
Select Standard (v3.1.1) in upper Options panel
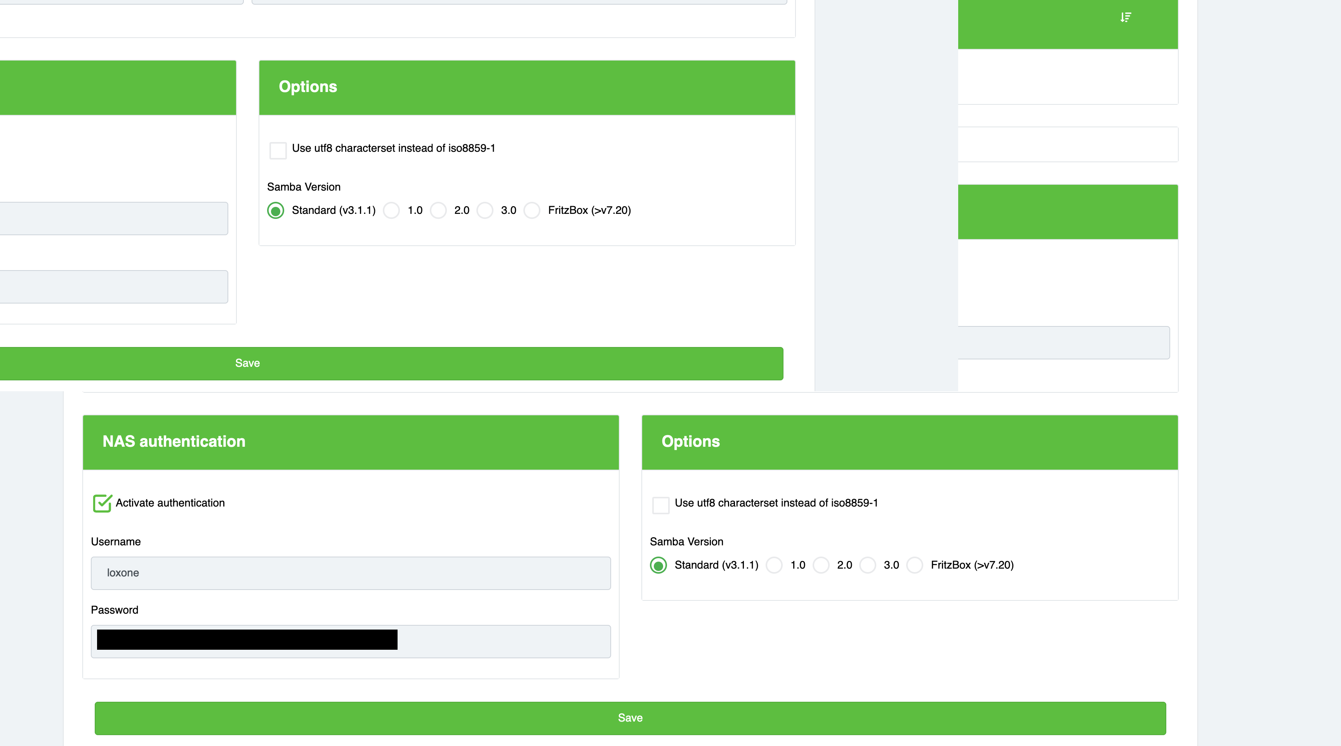[276, 211]
